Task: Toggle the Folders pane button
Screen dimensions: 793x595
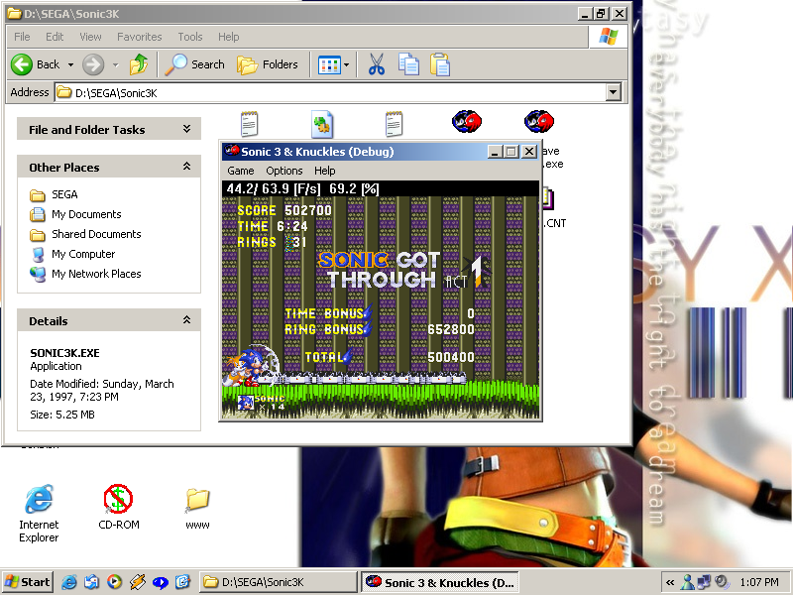Action: click(x=268, y=64)
